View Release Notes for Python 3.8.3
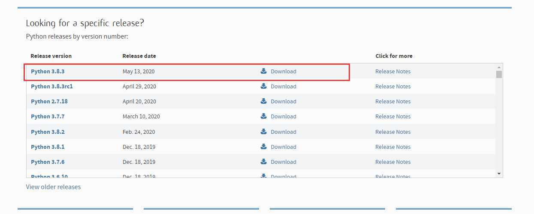Screen dimensions: 534x214 [x=393, y=72]
